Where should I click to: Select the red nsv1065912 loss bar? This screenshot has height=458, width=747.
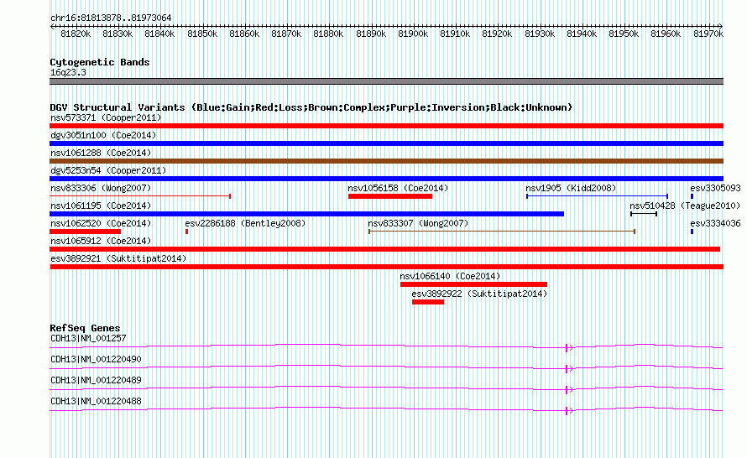(x=385, y=249)
